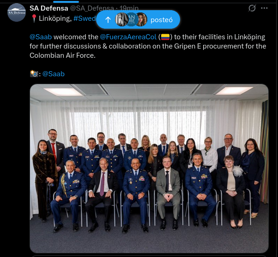Viewport: 278px width, 257px height.
Task: Click the 'posteó' new posts pill
Action: point(138,19)
